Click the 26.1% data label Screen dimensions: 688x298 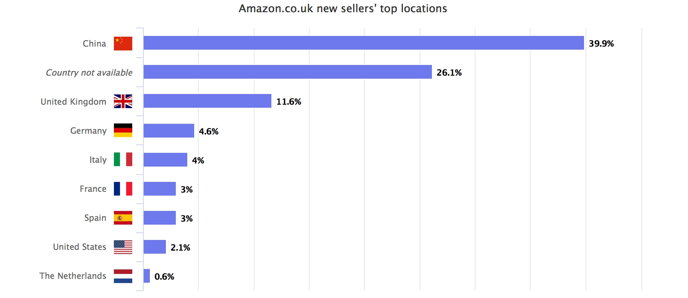tap(449, 73)
